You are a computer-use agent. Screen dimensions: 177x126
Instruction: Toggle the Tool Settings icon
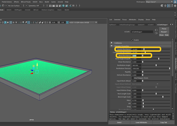coord(172,6)
